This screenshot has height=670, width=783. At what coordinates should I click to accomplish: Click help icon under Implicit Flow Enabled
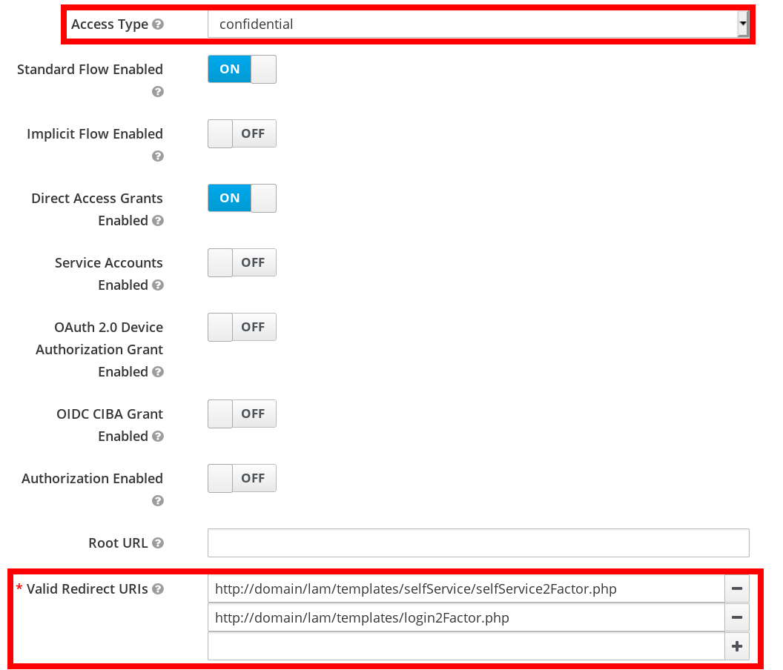[x=157, y=156]
